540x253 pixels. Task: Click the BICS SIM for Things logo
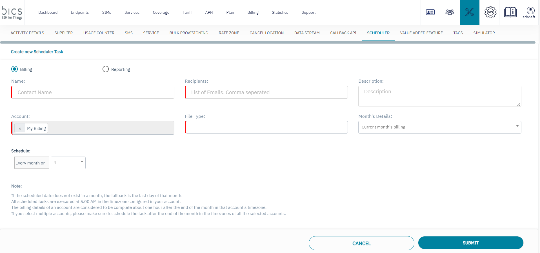click(12, 13)
